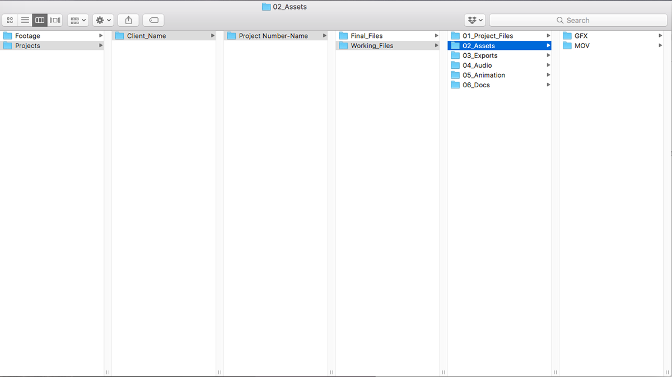The width and height of the screenshot is (672, 377).
Task: Select the Projects folder name
Action: pyautogui.click(x=27, y=46)
